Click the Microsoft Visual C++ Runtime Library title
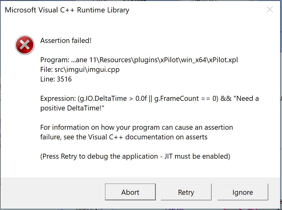 67,10
